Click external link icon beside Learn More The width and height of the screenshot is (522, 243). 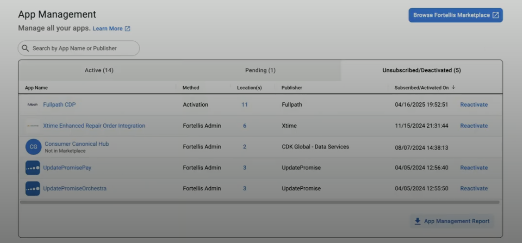(x=128, y=29)
